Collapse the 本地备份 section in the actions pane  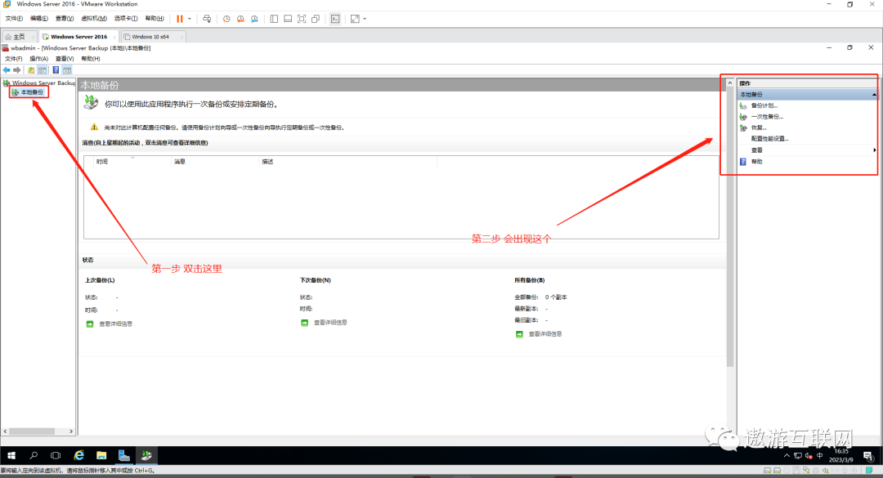click(874, 95)
